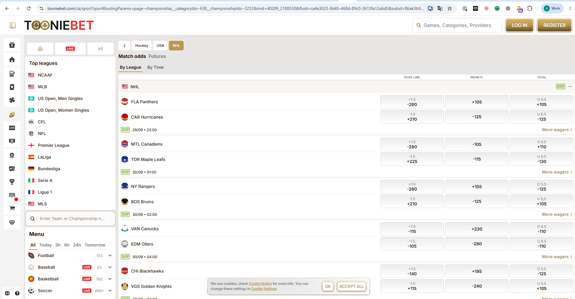Viewport: 575px width, 299px height.
Task: Click the SGP badge in NHL header
Action: (561, 86)
